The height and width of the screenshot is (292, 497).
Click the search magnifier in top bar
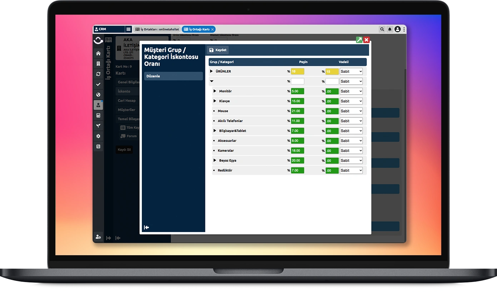point(382,29)
